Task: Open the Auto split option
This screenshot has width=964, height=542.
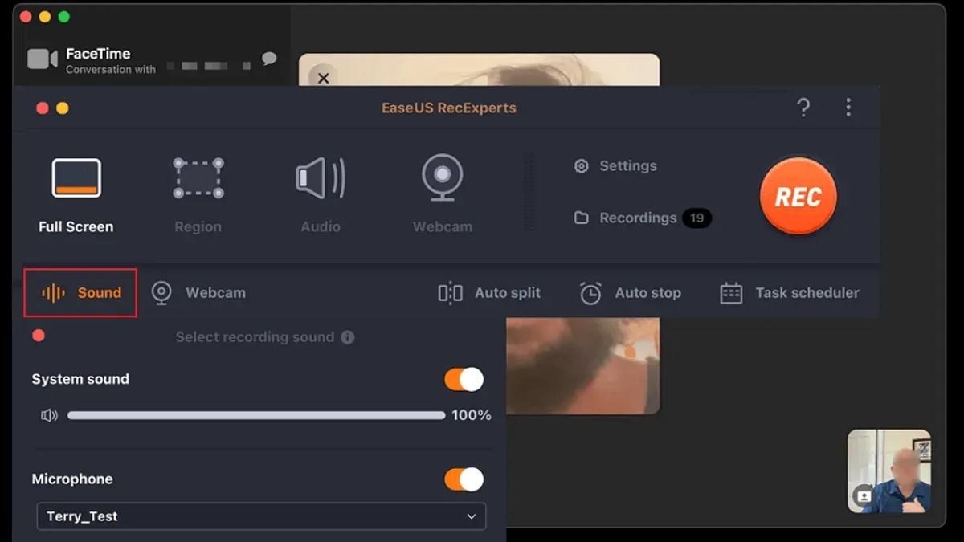Action: [x=489, y=293]
